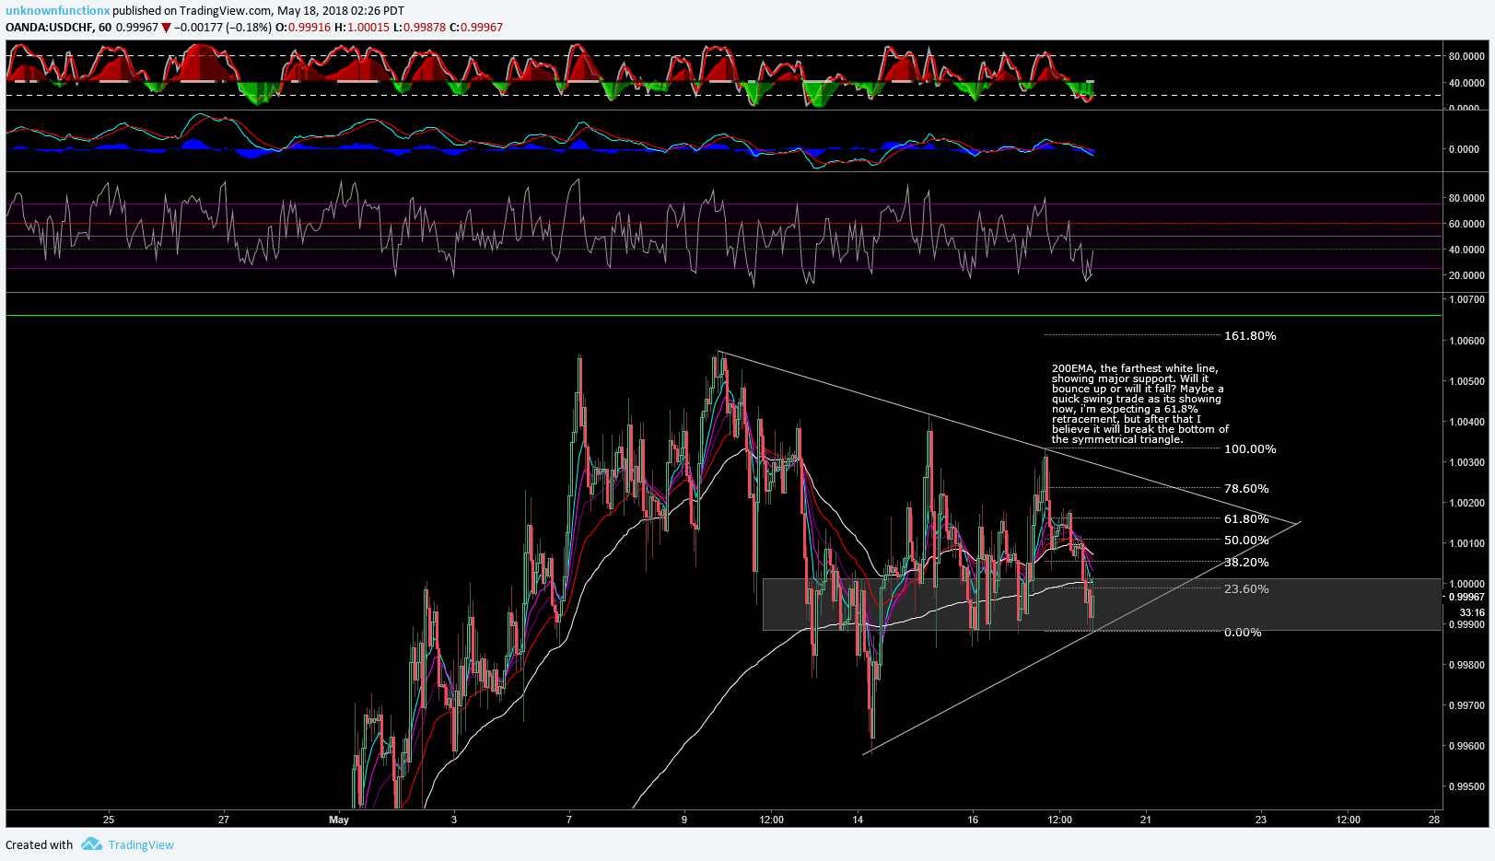Click the 1.00700 price axis label

click(1467, 300)
